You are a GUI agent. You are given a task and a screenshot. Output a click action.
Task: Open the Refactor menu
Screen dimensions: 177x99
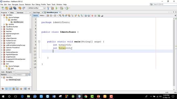coord(28,4)
